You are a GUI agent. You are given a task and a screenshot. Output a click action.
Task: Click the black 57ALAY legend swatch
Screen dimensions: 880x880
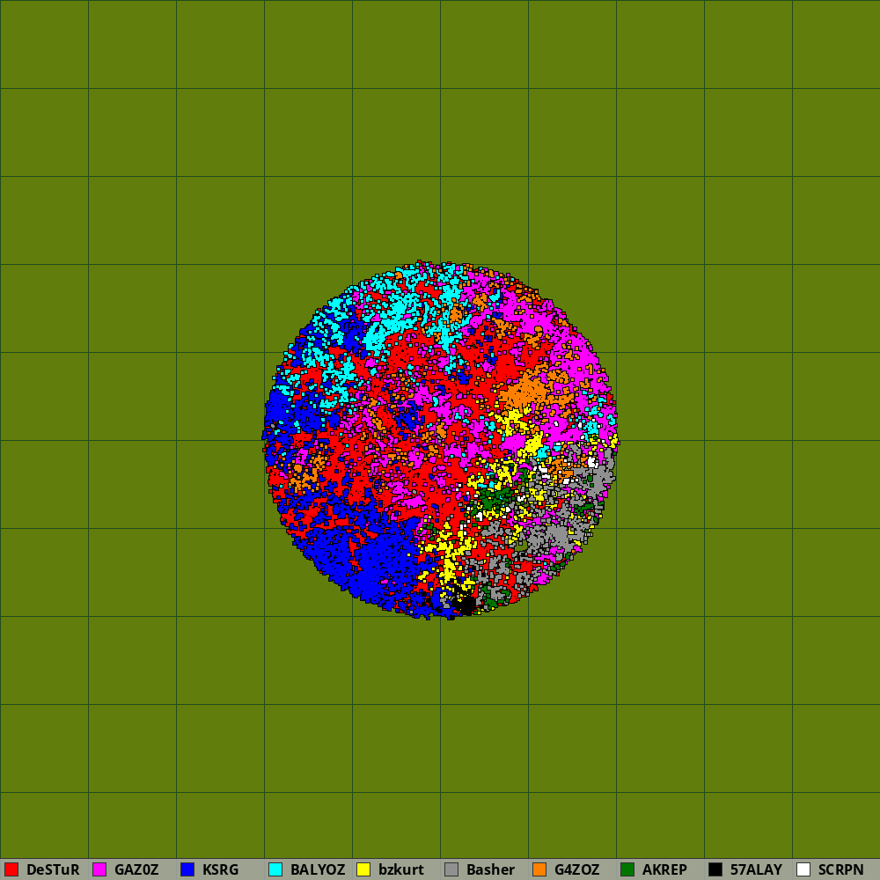tap(715, 869)
